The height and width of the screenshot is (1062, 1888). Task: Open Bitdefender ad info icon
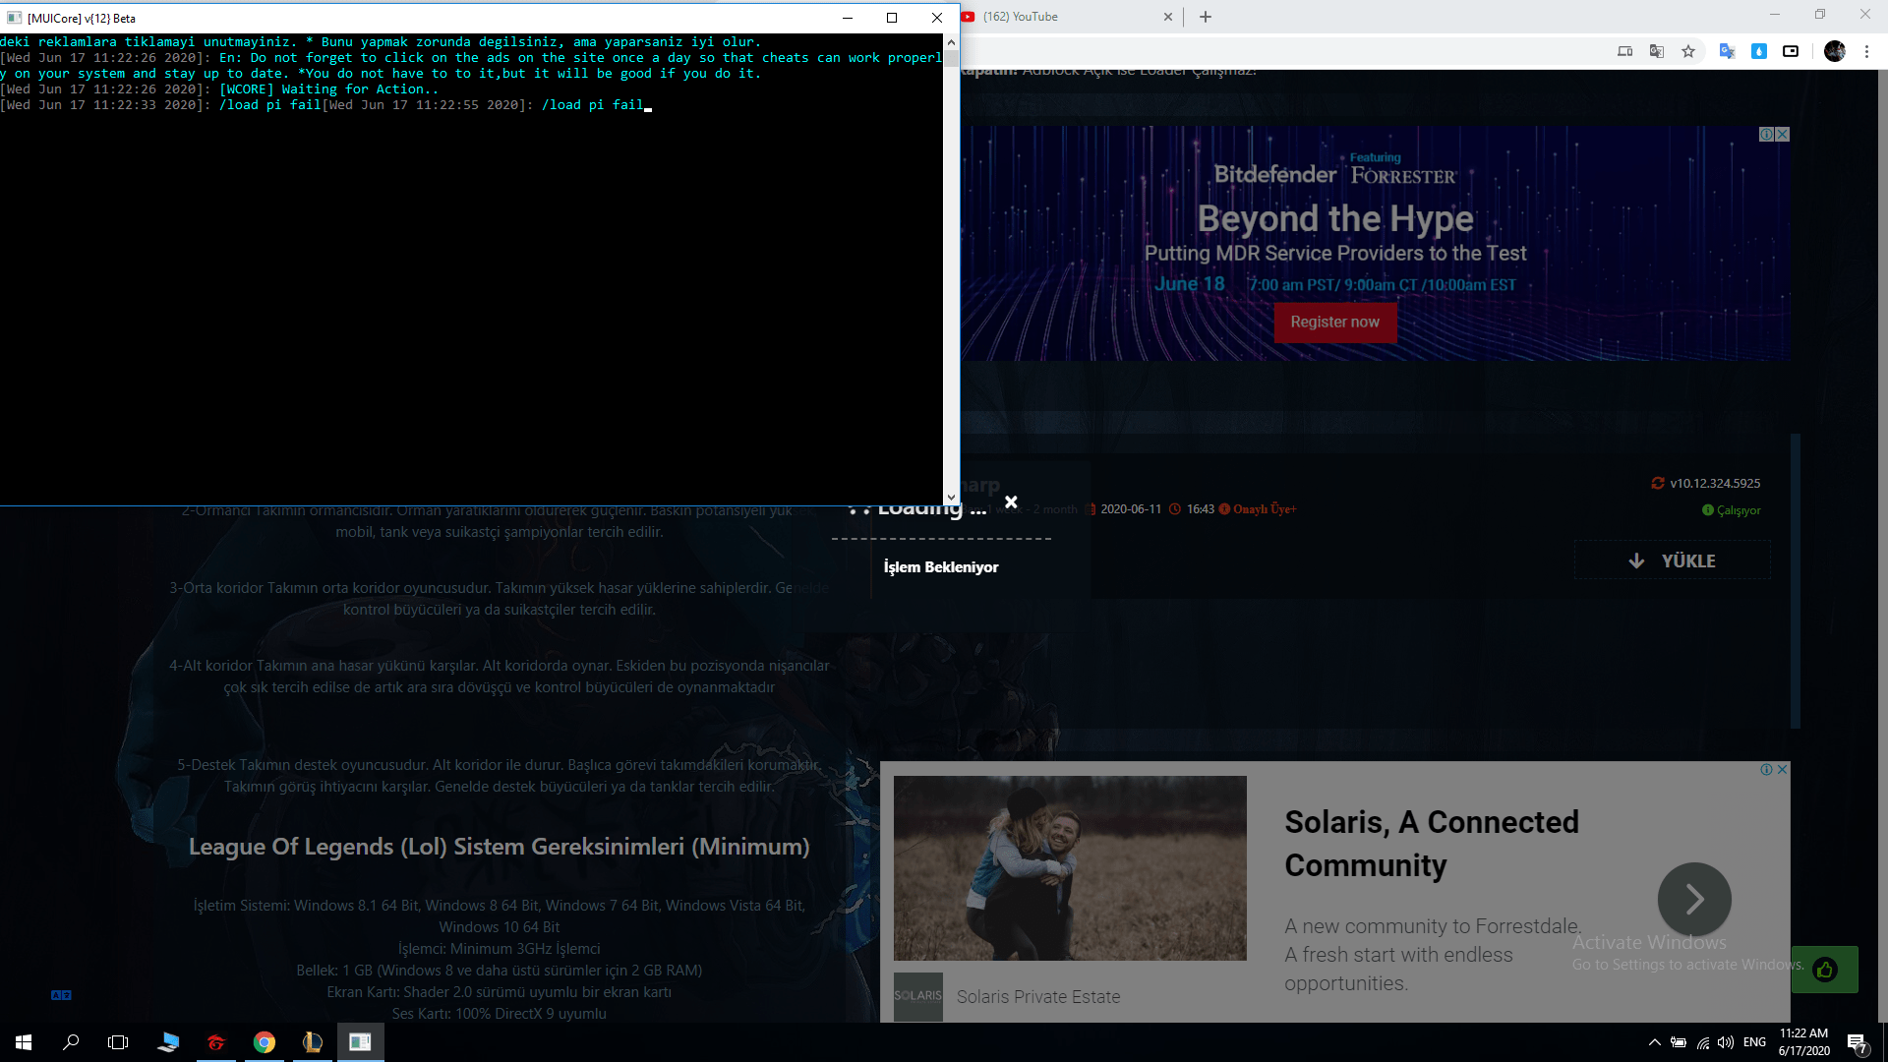(1767, 134)
